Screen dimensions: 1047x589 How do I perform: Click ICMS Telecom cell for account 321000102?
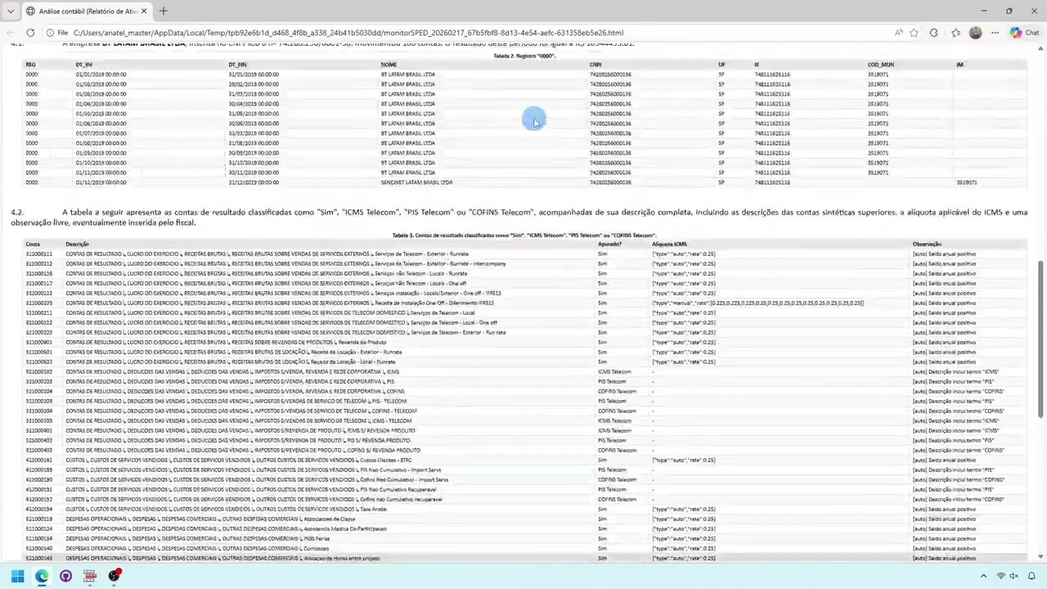[x=614, y=371]
